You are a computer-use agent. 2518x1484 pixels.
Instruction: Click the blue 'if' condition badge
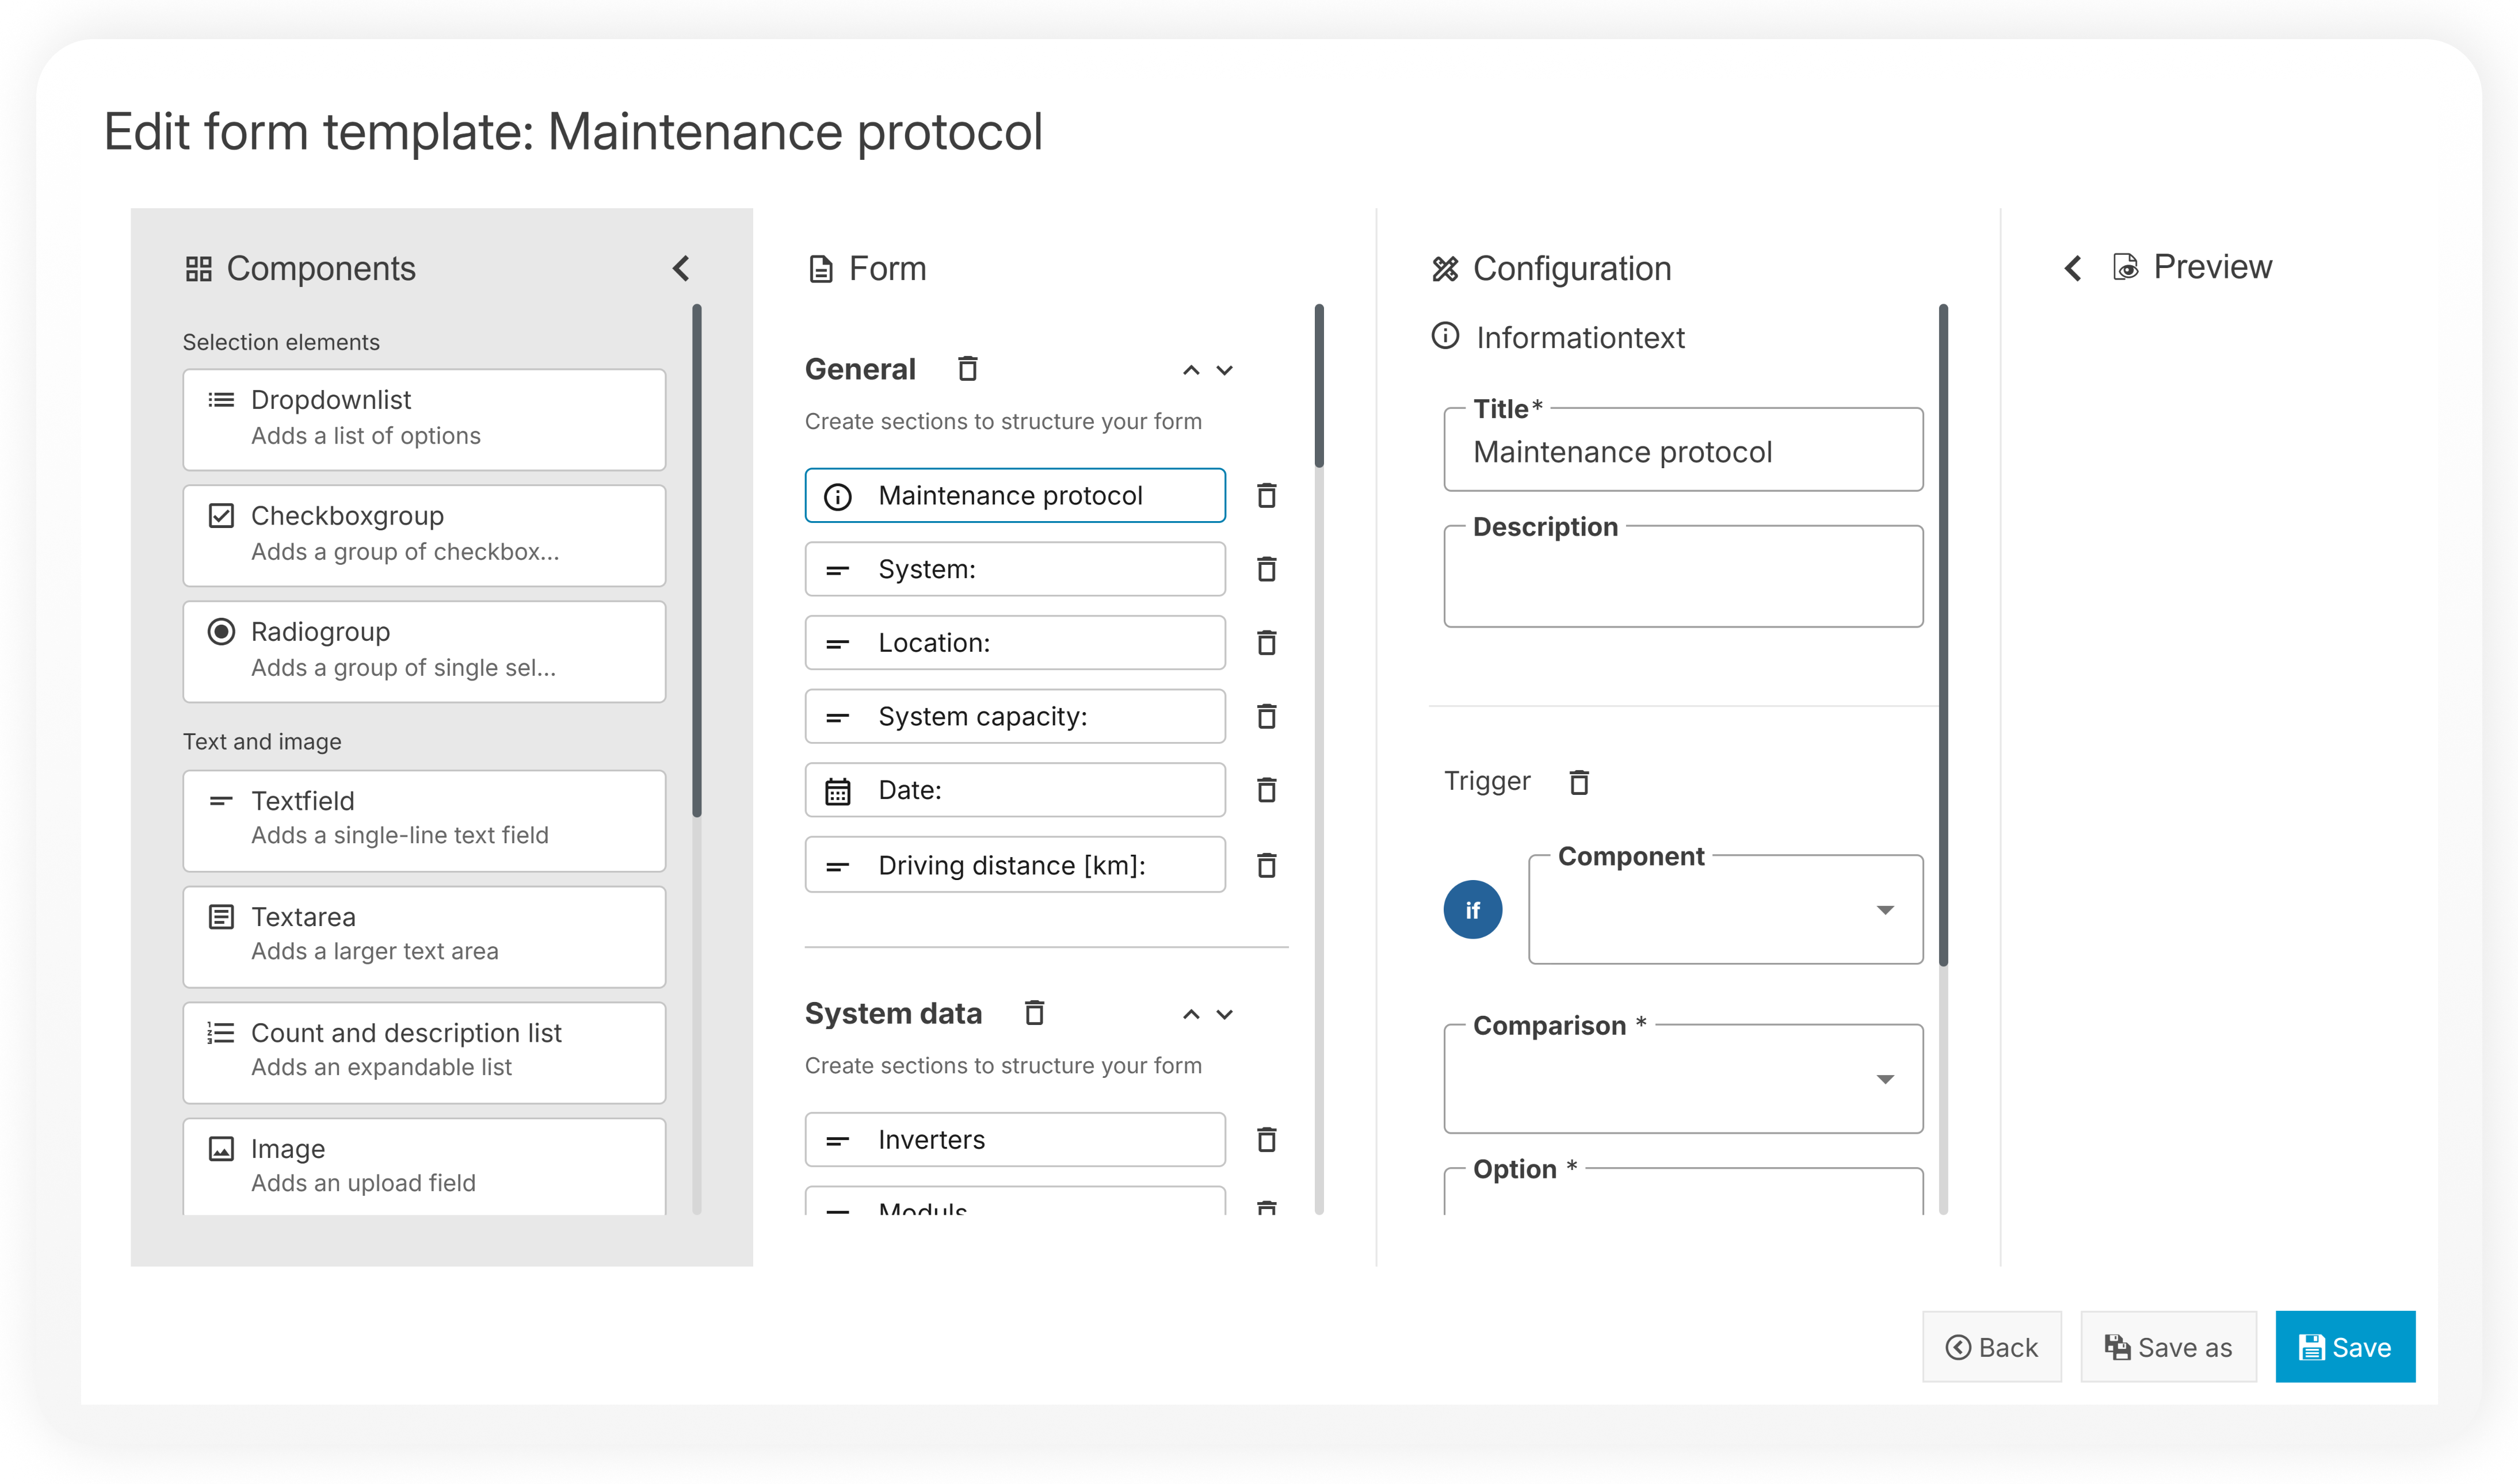click(x=1471, y=910)
